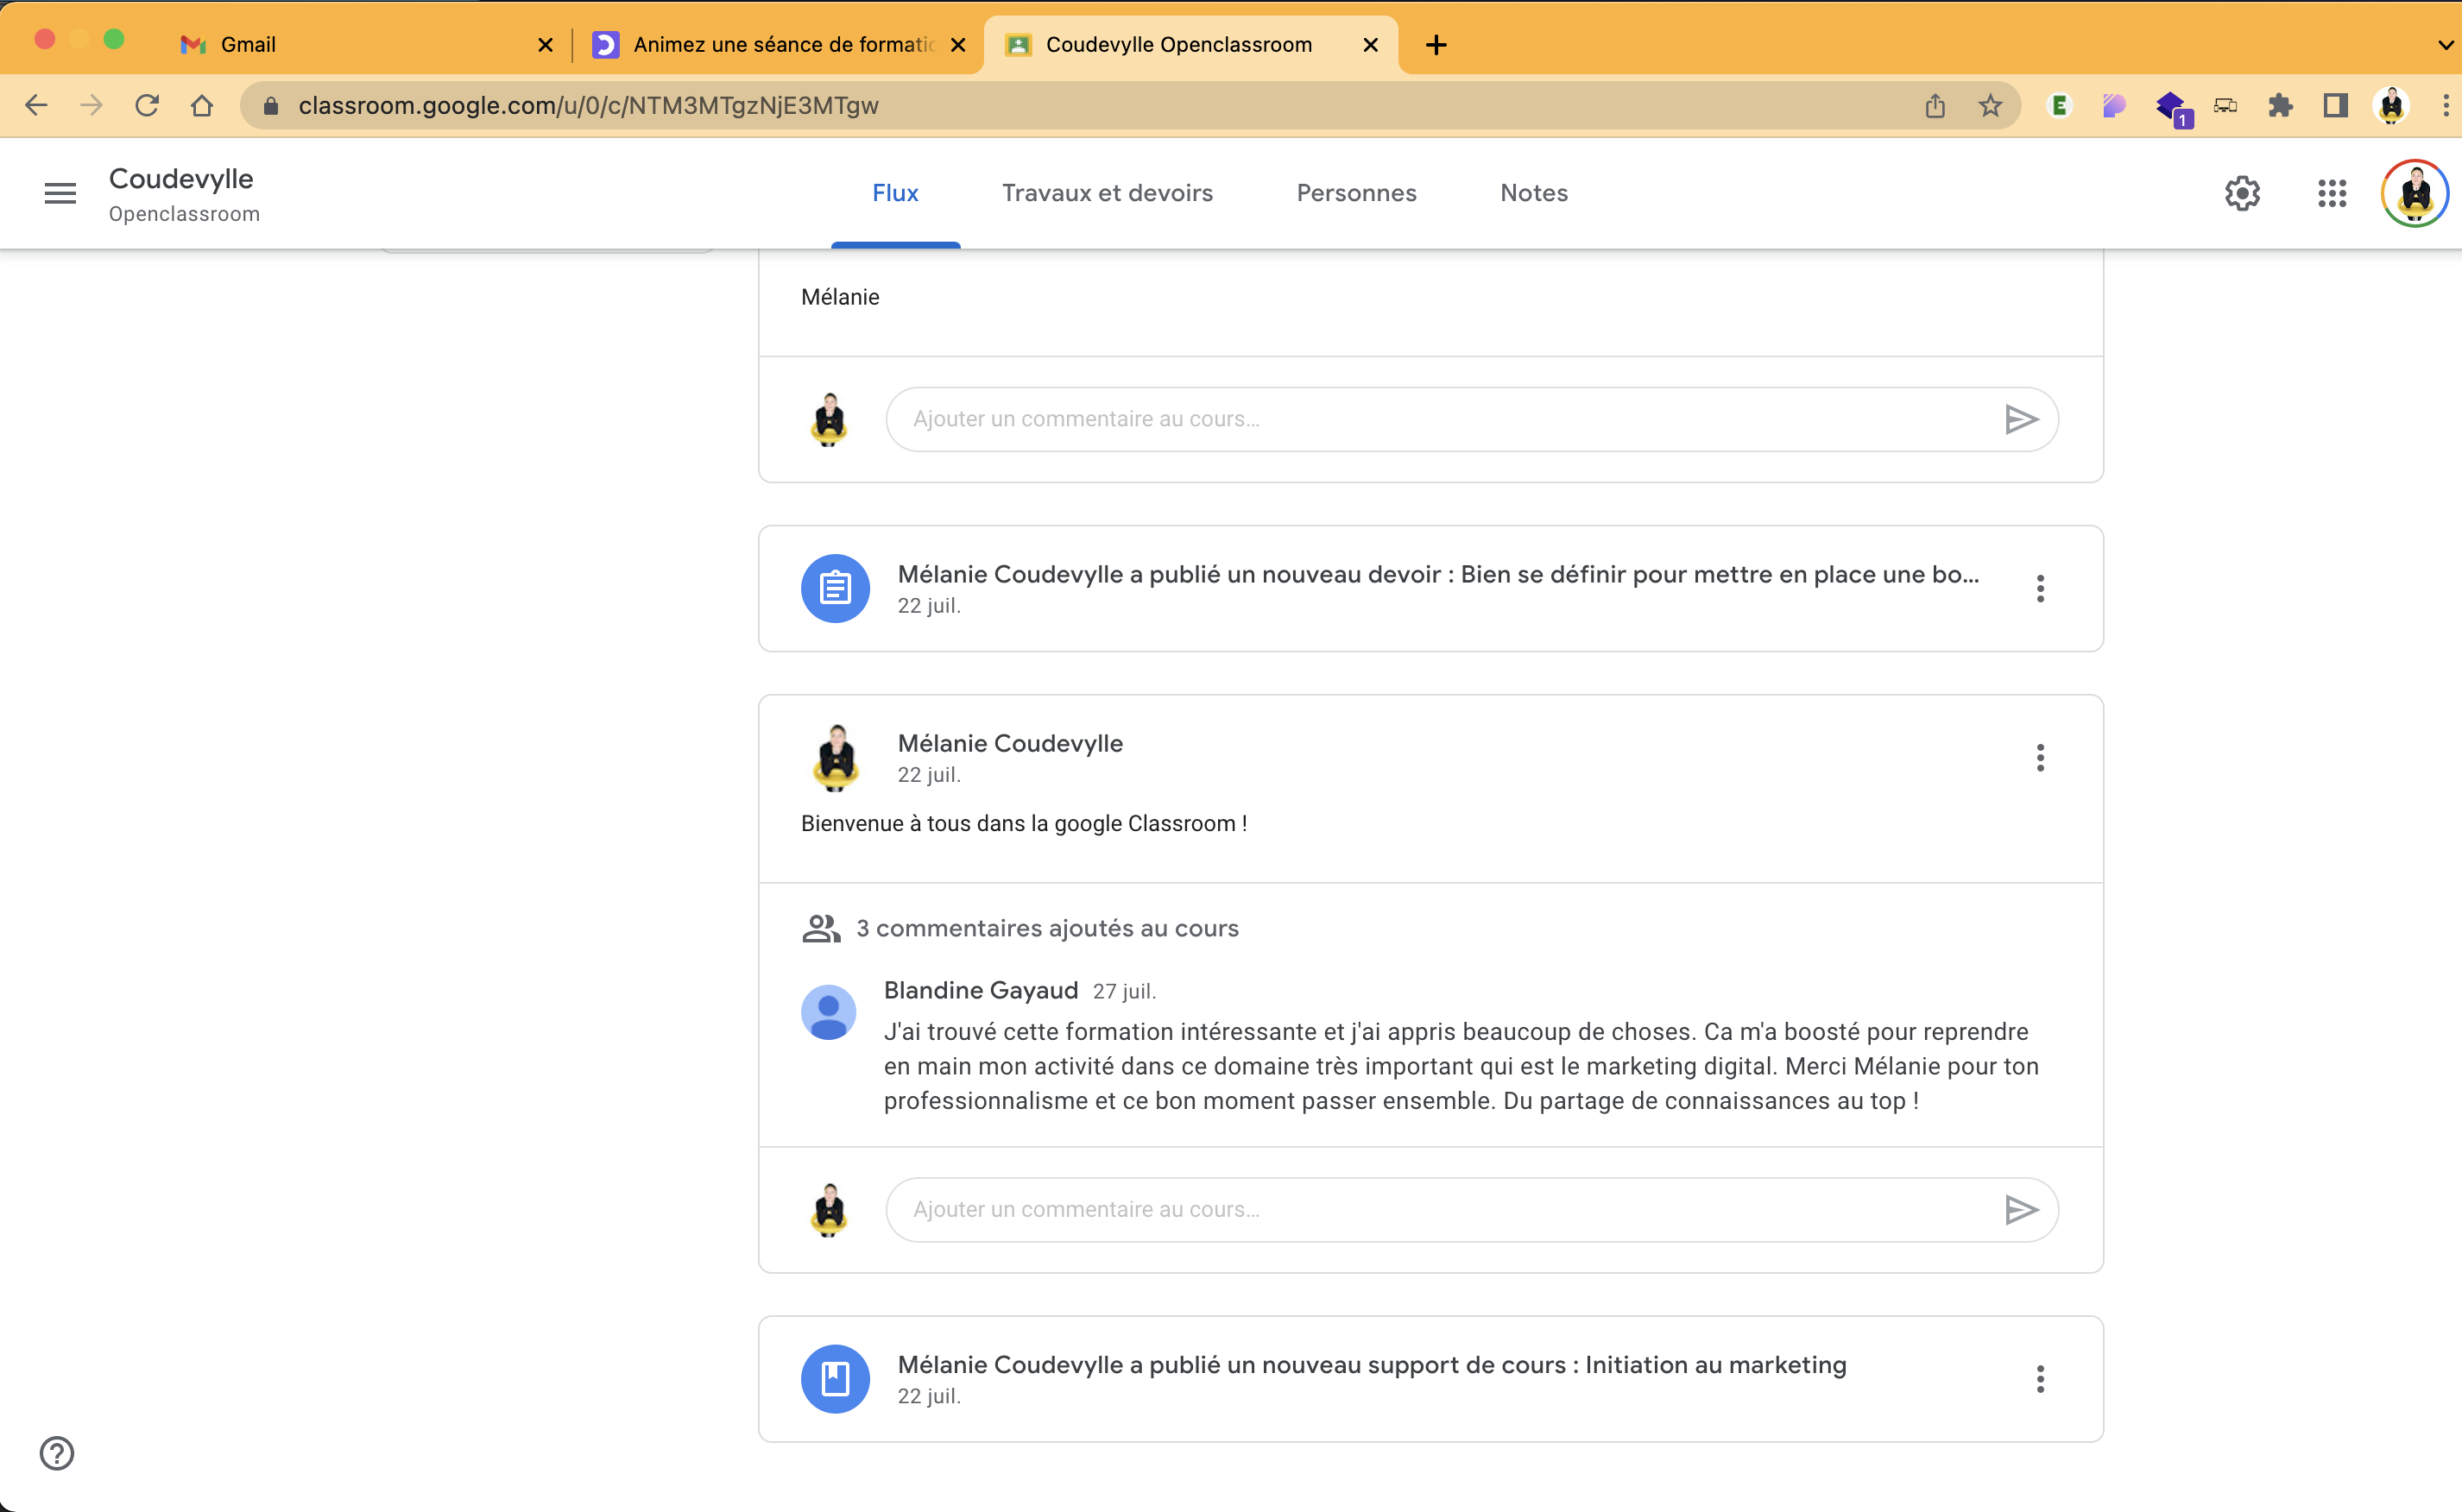Open the Google apps grid

coord(2332,193)
